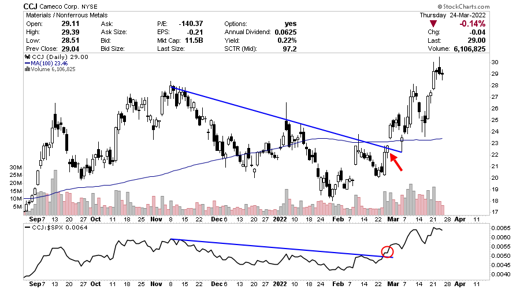520x289 pixels.
Task: Click the Annual Dividend value 0.0625
Action: click(285, 32)
